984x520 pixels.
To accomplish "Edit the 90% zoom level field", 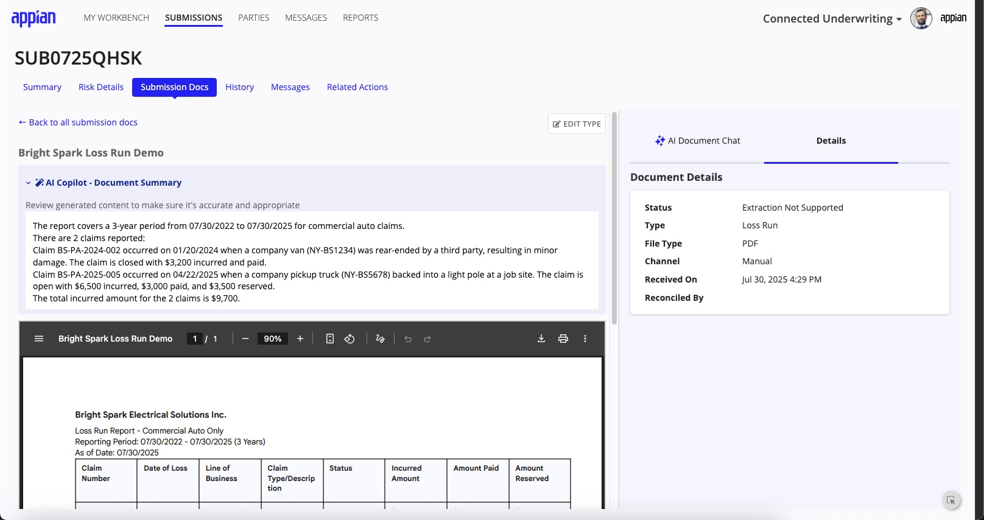I will pyautogui.click(x=273, y=339).
